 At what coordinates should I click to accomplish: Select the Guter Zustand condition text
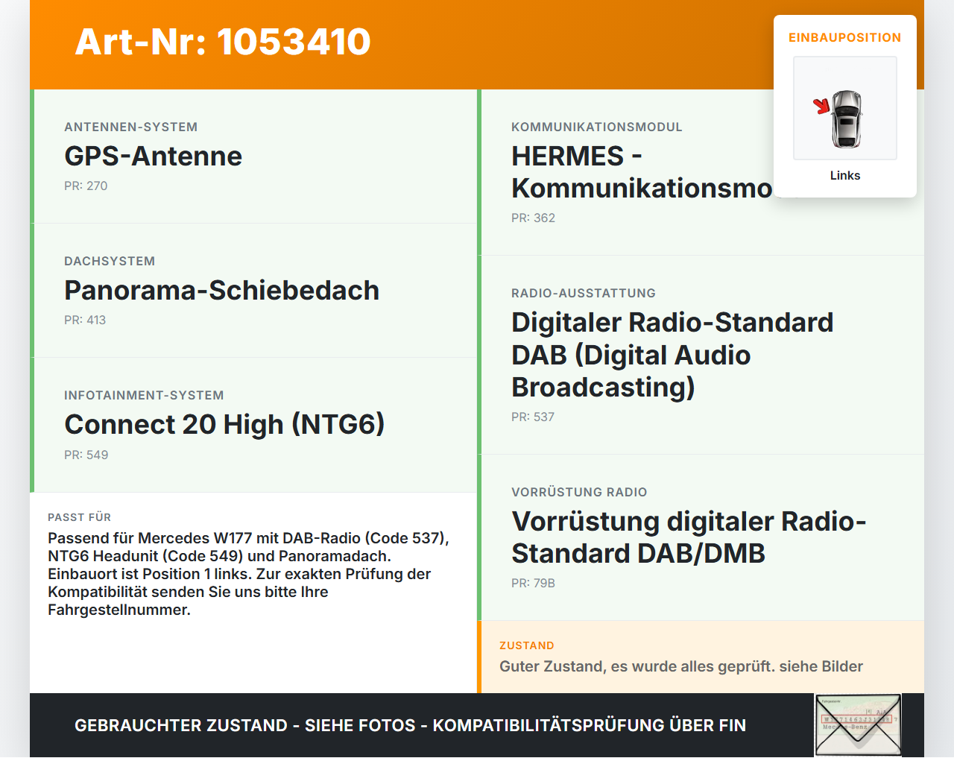click(681, 666)
